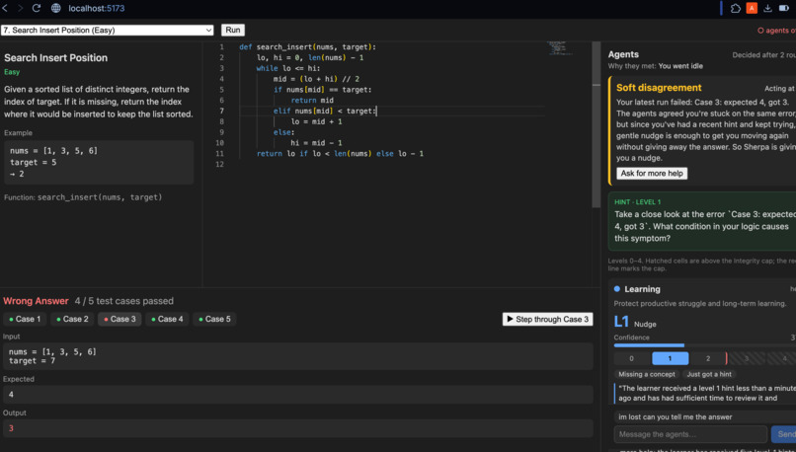The width and height of the screenshot is (796, 452).
Task: Open the browser downloads icon
Action: [x=767, y=8]
